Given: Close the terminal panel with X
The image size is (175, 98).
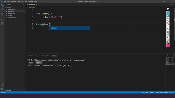Looking at the screenshot, I should 173,55.
